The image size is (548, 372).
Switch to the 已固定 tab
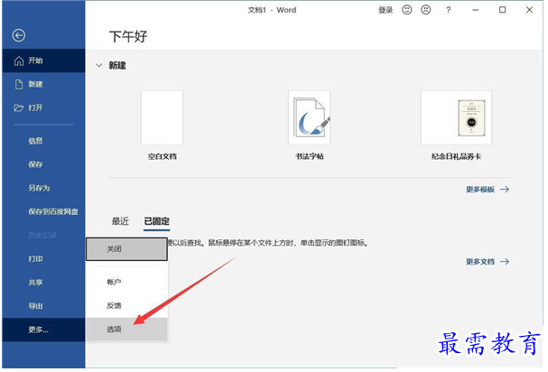[156, 221]
